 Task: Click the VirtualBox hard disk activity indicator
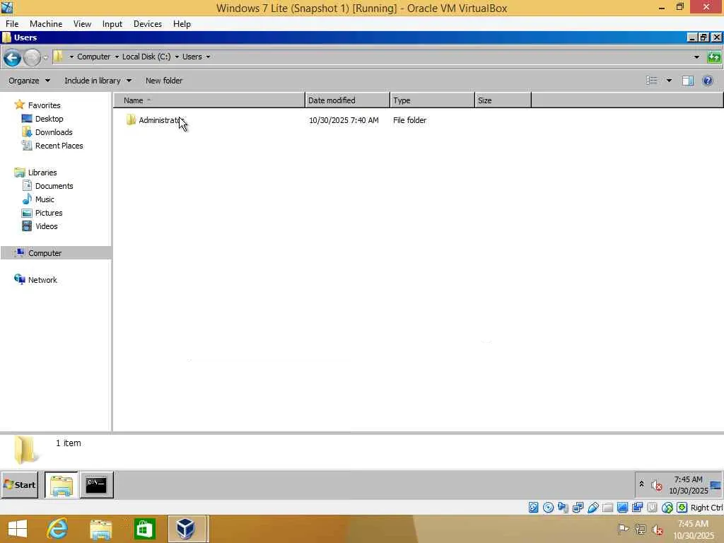coord(533,508)
